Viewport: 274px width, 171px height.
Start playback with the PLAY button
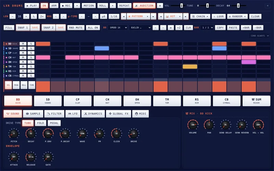pyautogui.click(x=32, y=5)
